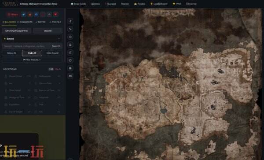The height and width of the screenshot is (160, 264).
Task: Click the Leaderboard trophy icon
Action: click(x=151, y=4)
